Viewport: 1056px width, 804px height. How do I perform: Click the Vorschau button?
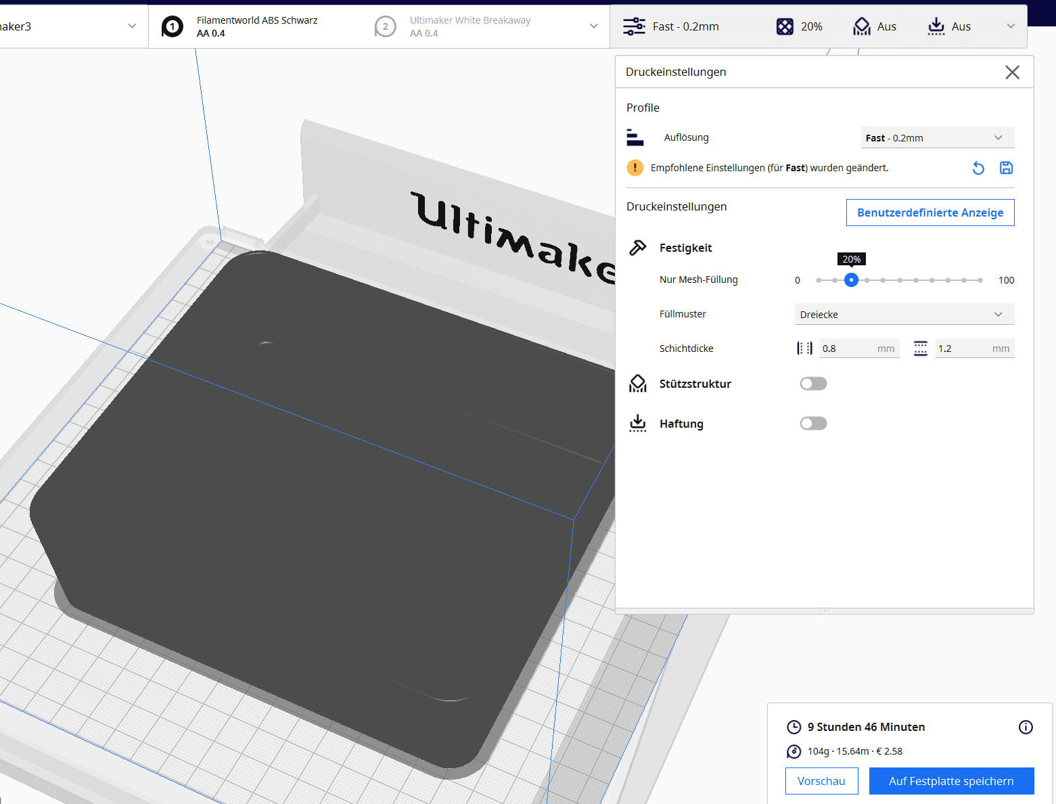821,781
